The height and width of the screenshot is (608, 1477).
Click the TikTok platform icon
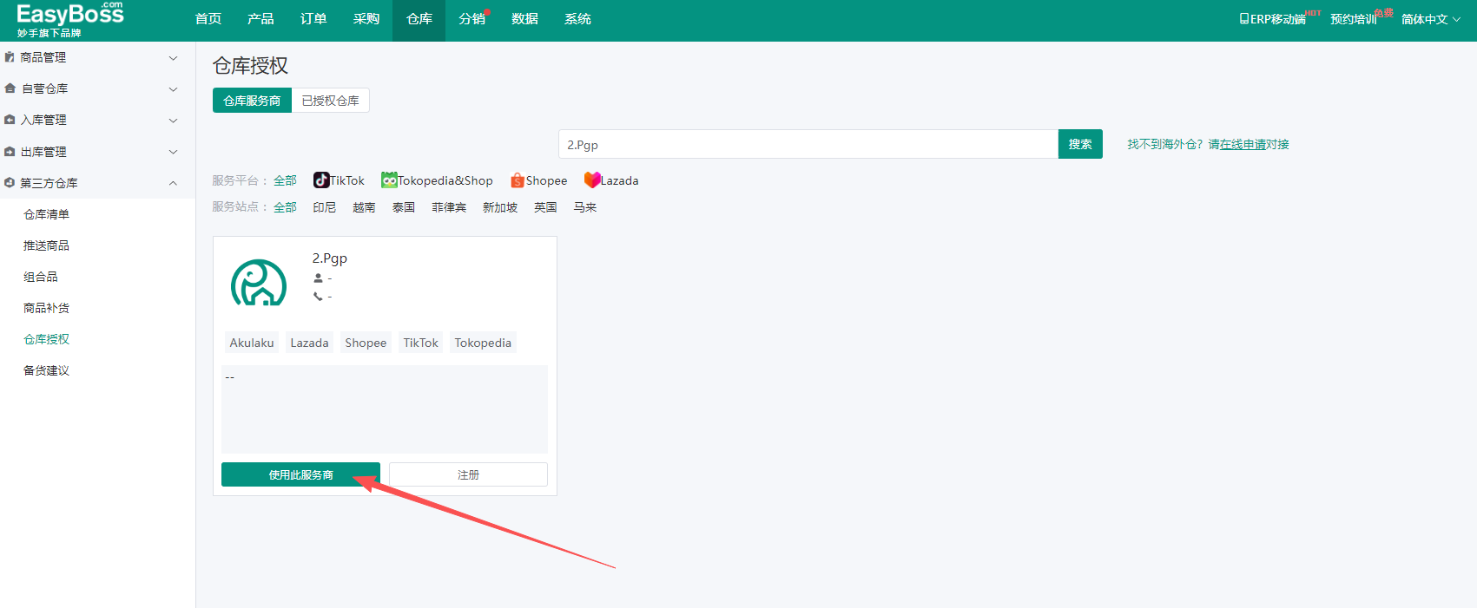[x=321, y=180]
